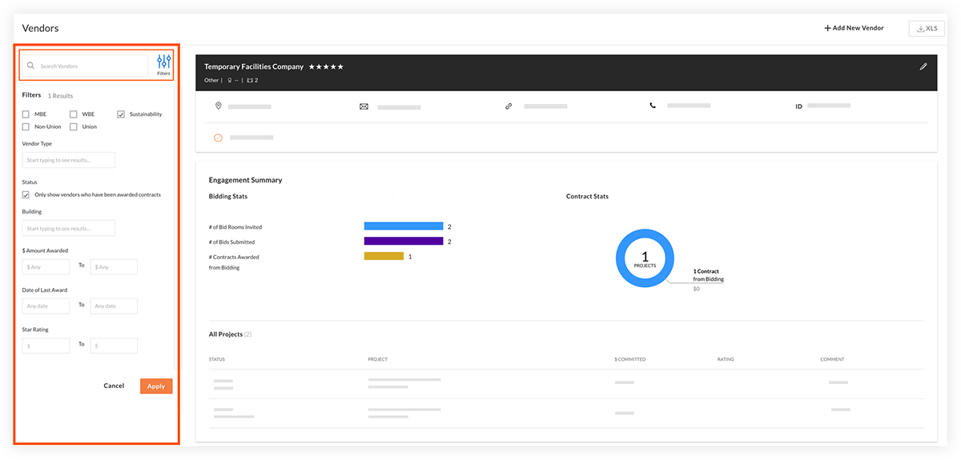Check the Non-Union checkbox

pos(26,126)
